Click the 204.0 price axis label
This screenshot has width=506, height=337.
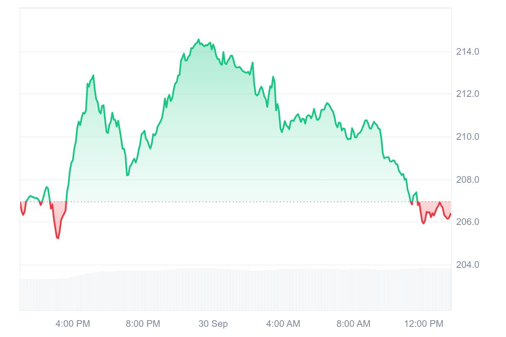468,265
